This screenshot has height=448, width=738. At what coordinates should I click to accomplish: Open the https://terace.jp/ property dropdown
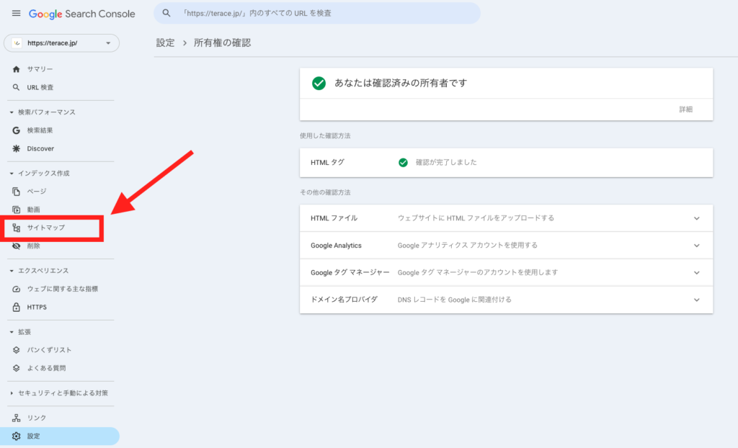62,42
